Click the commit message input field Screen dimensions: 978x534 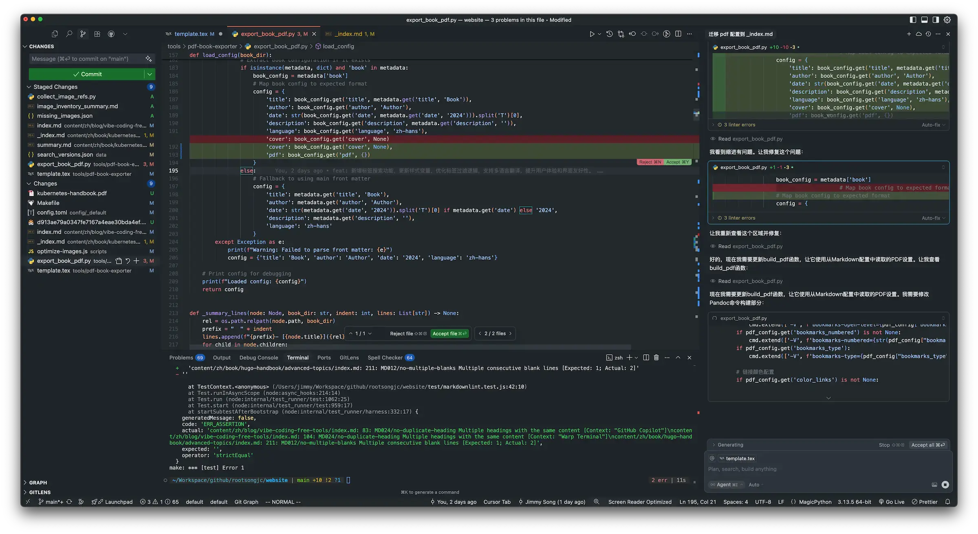coord(86,59)
